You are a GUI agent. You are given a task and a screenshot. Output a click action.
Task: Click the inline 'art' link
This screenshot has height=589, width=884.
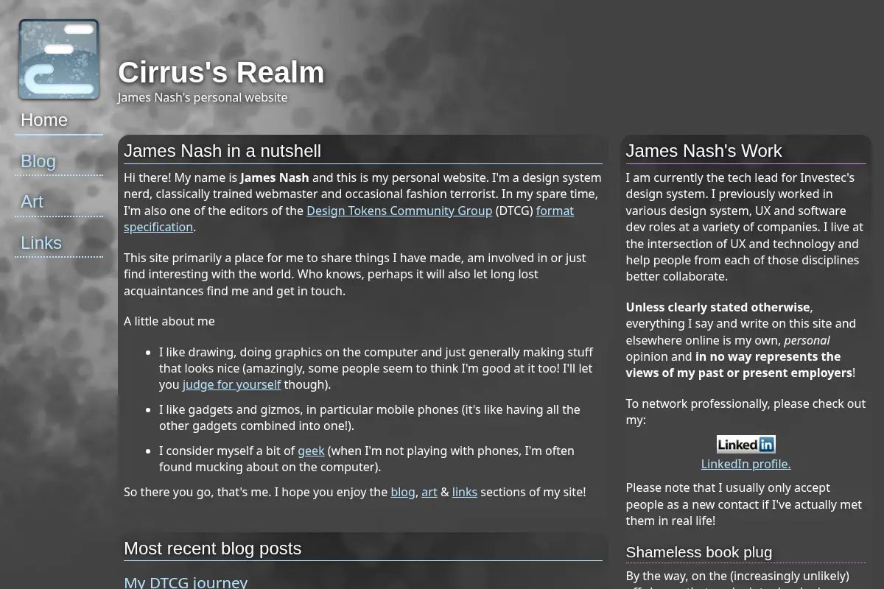429,492
